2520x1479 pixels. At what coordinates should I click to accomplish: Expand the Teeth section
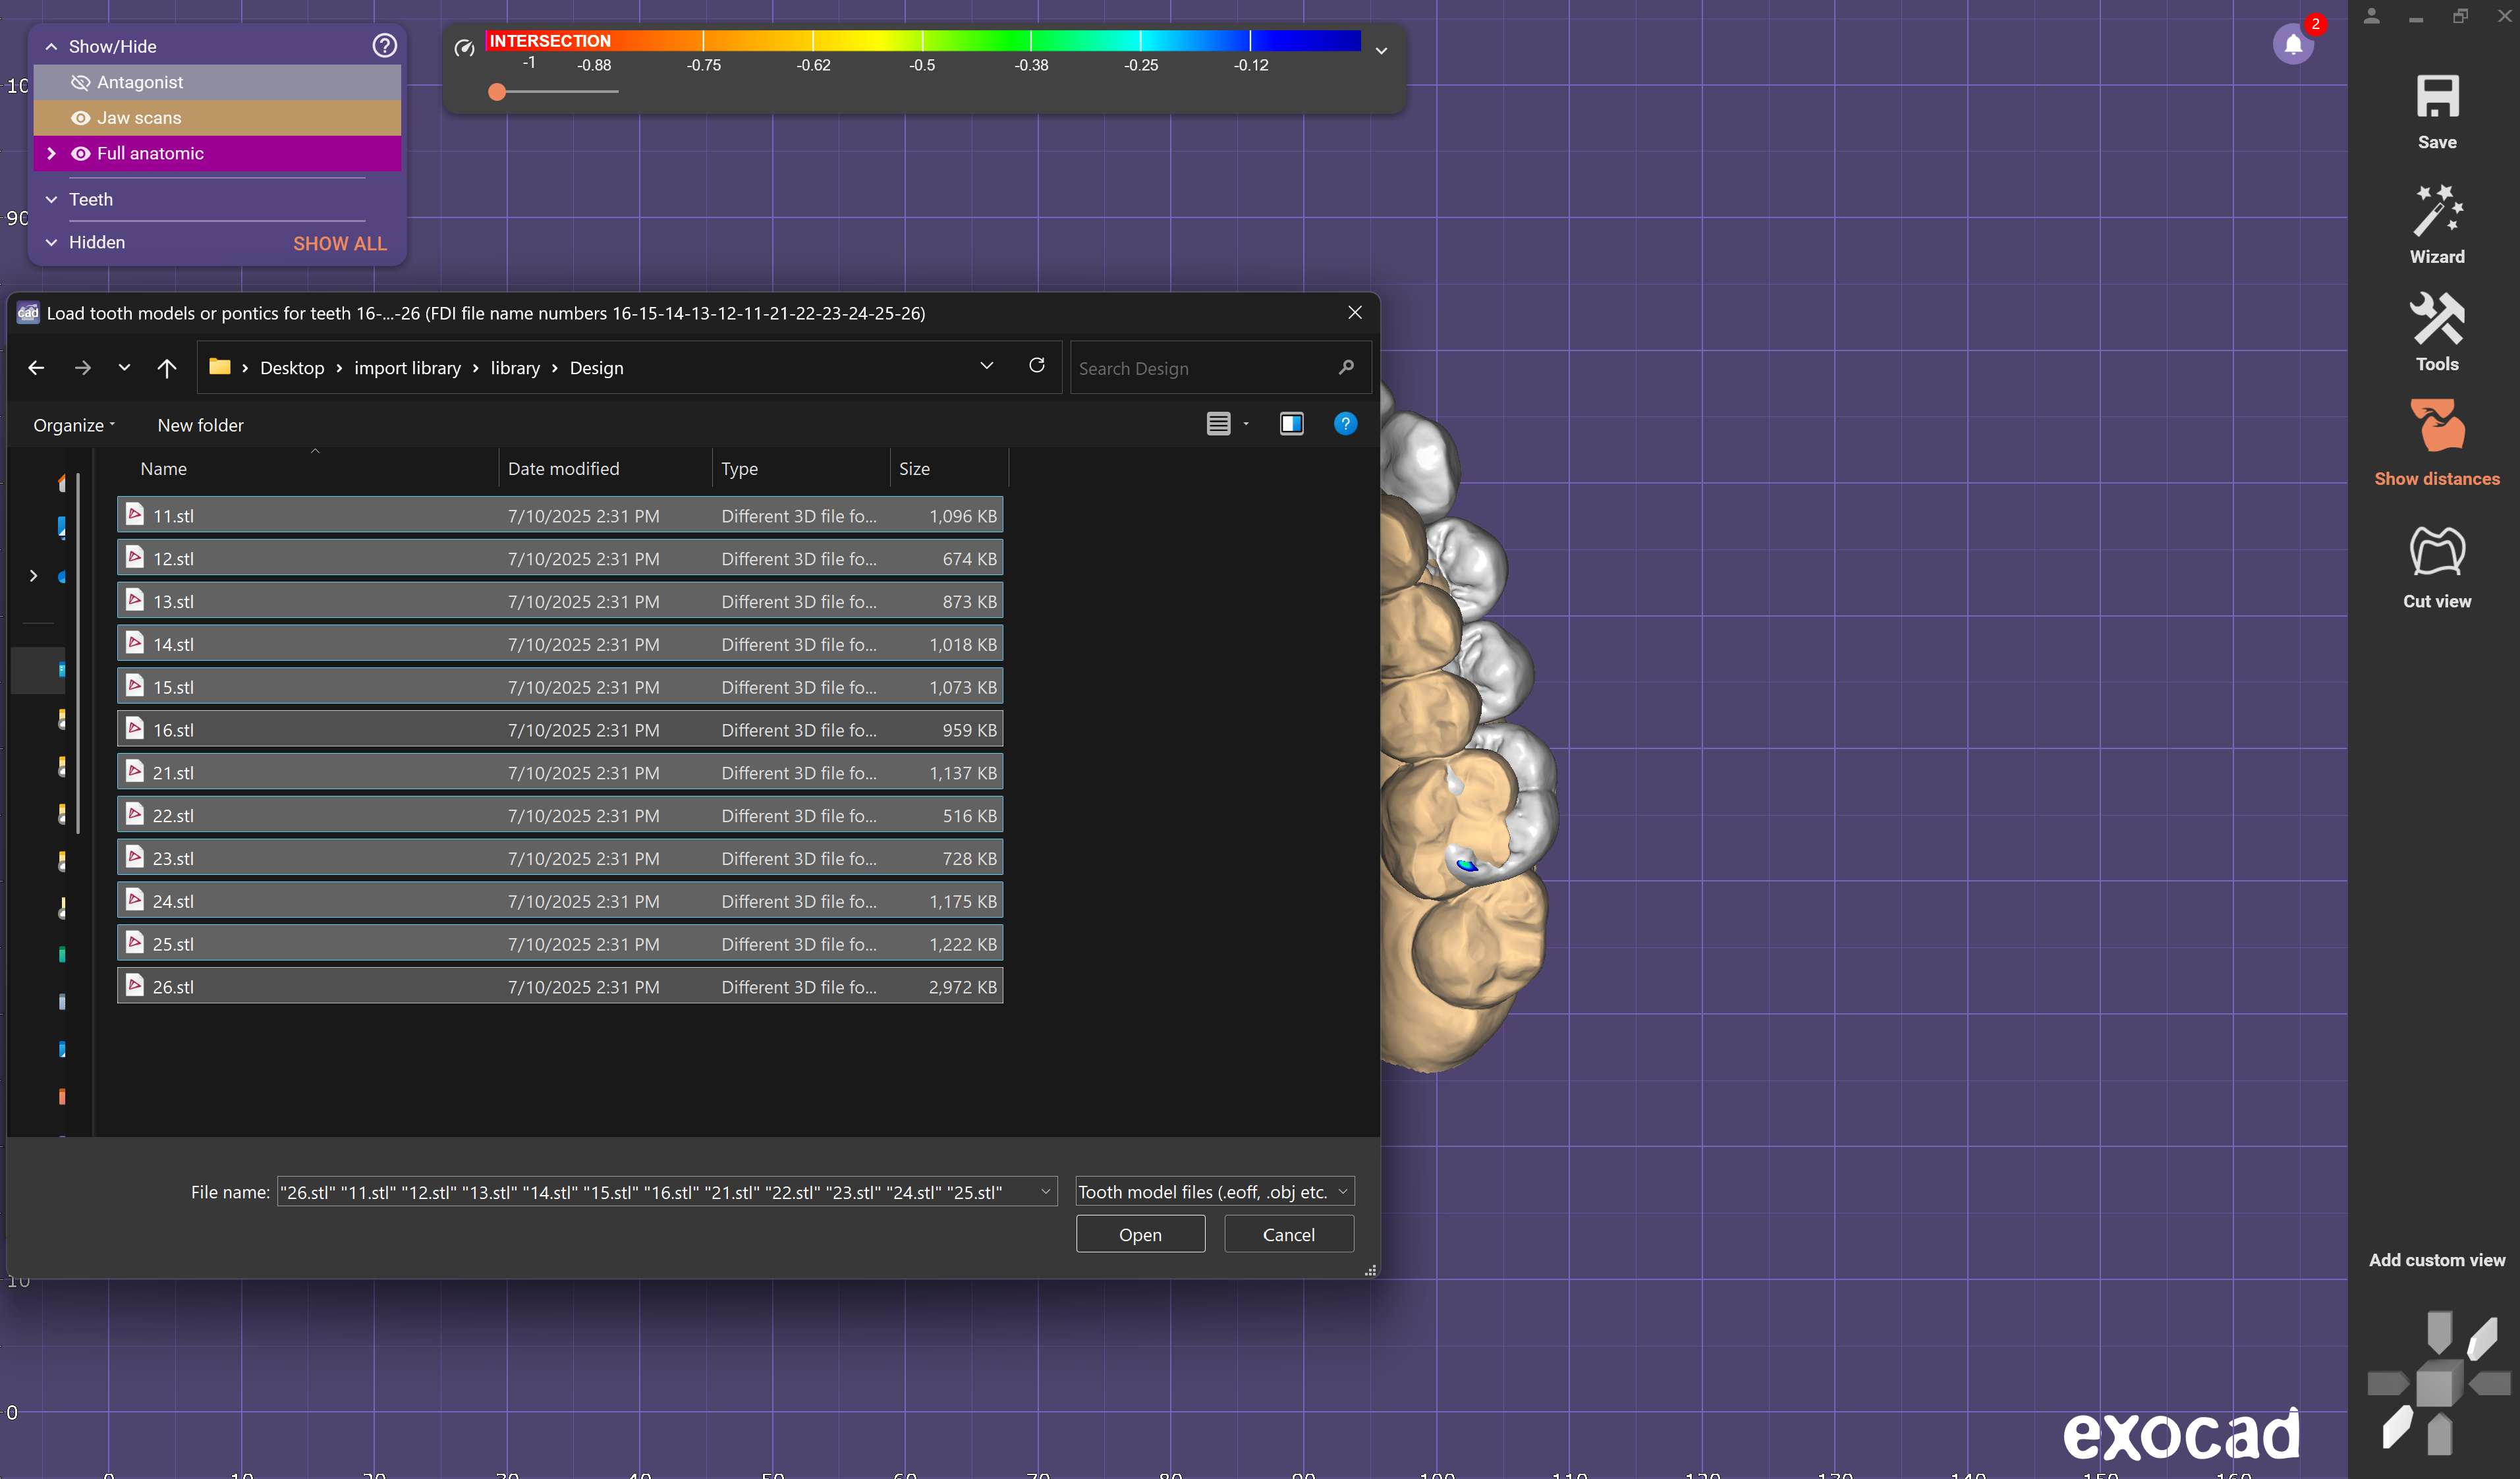click(x=51, y=199)
